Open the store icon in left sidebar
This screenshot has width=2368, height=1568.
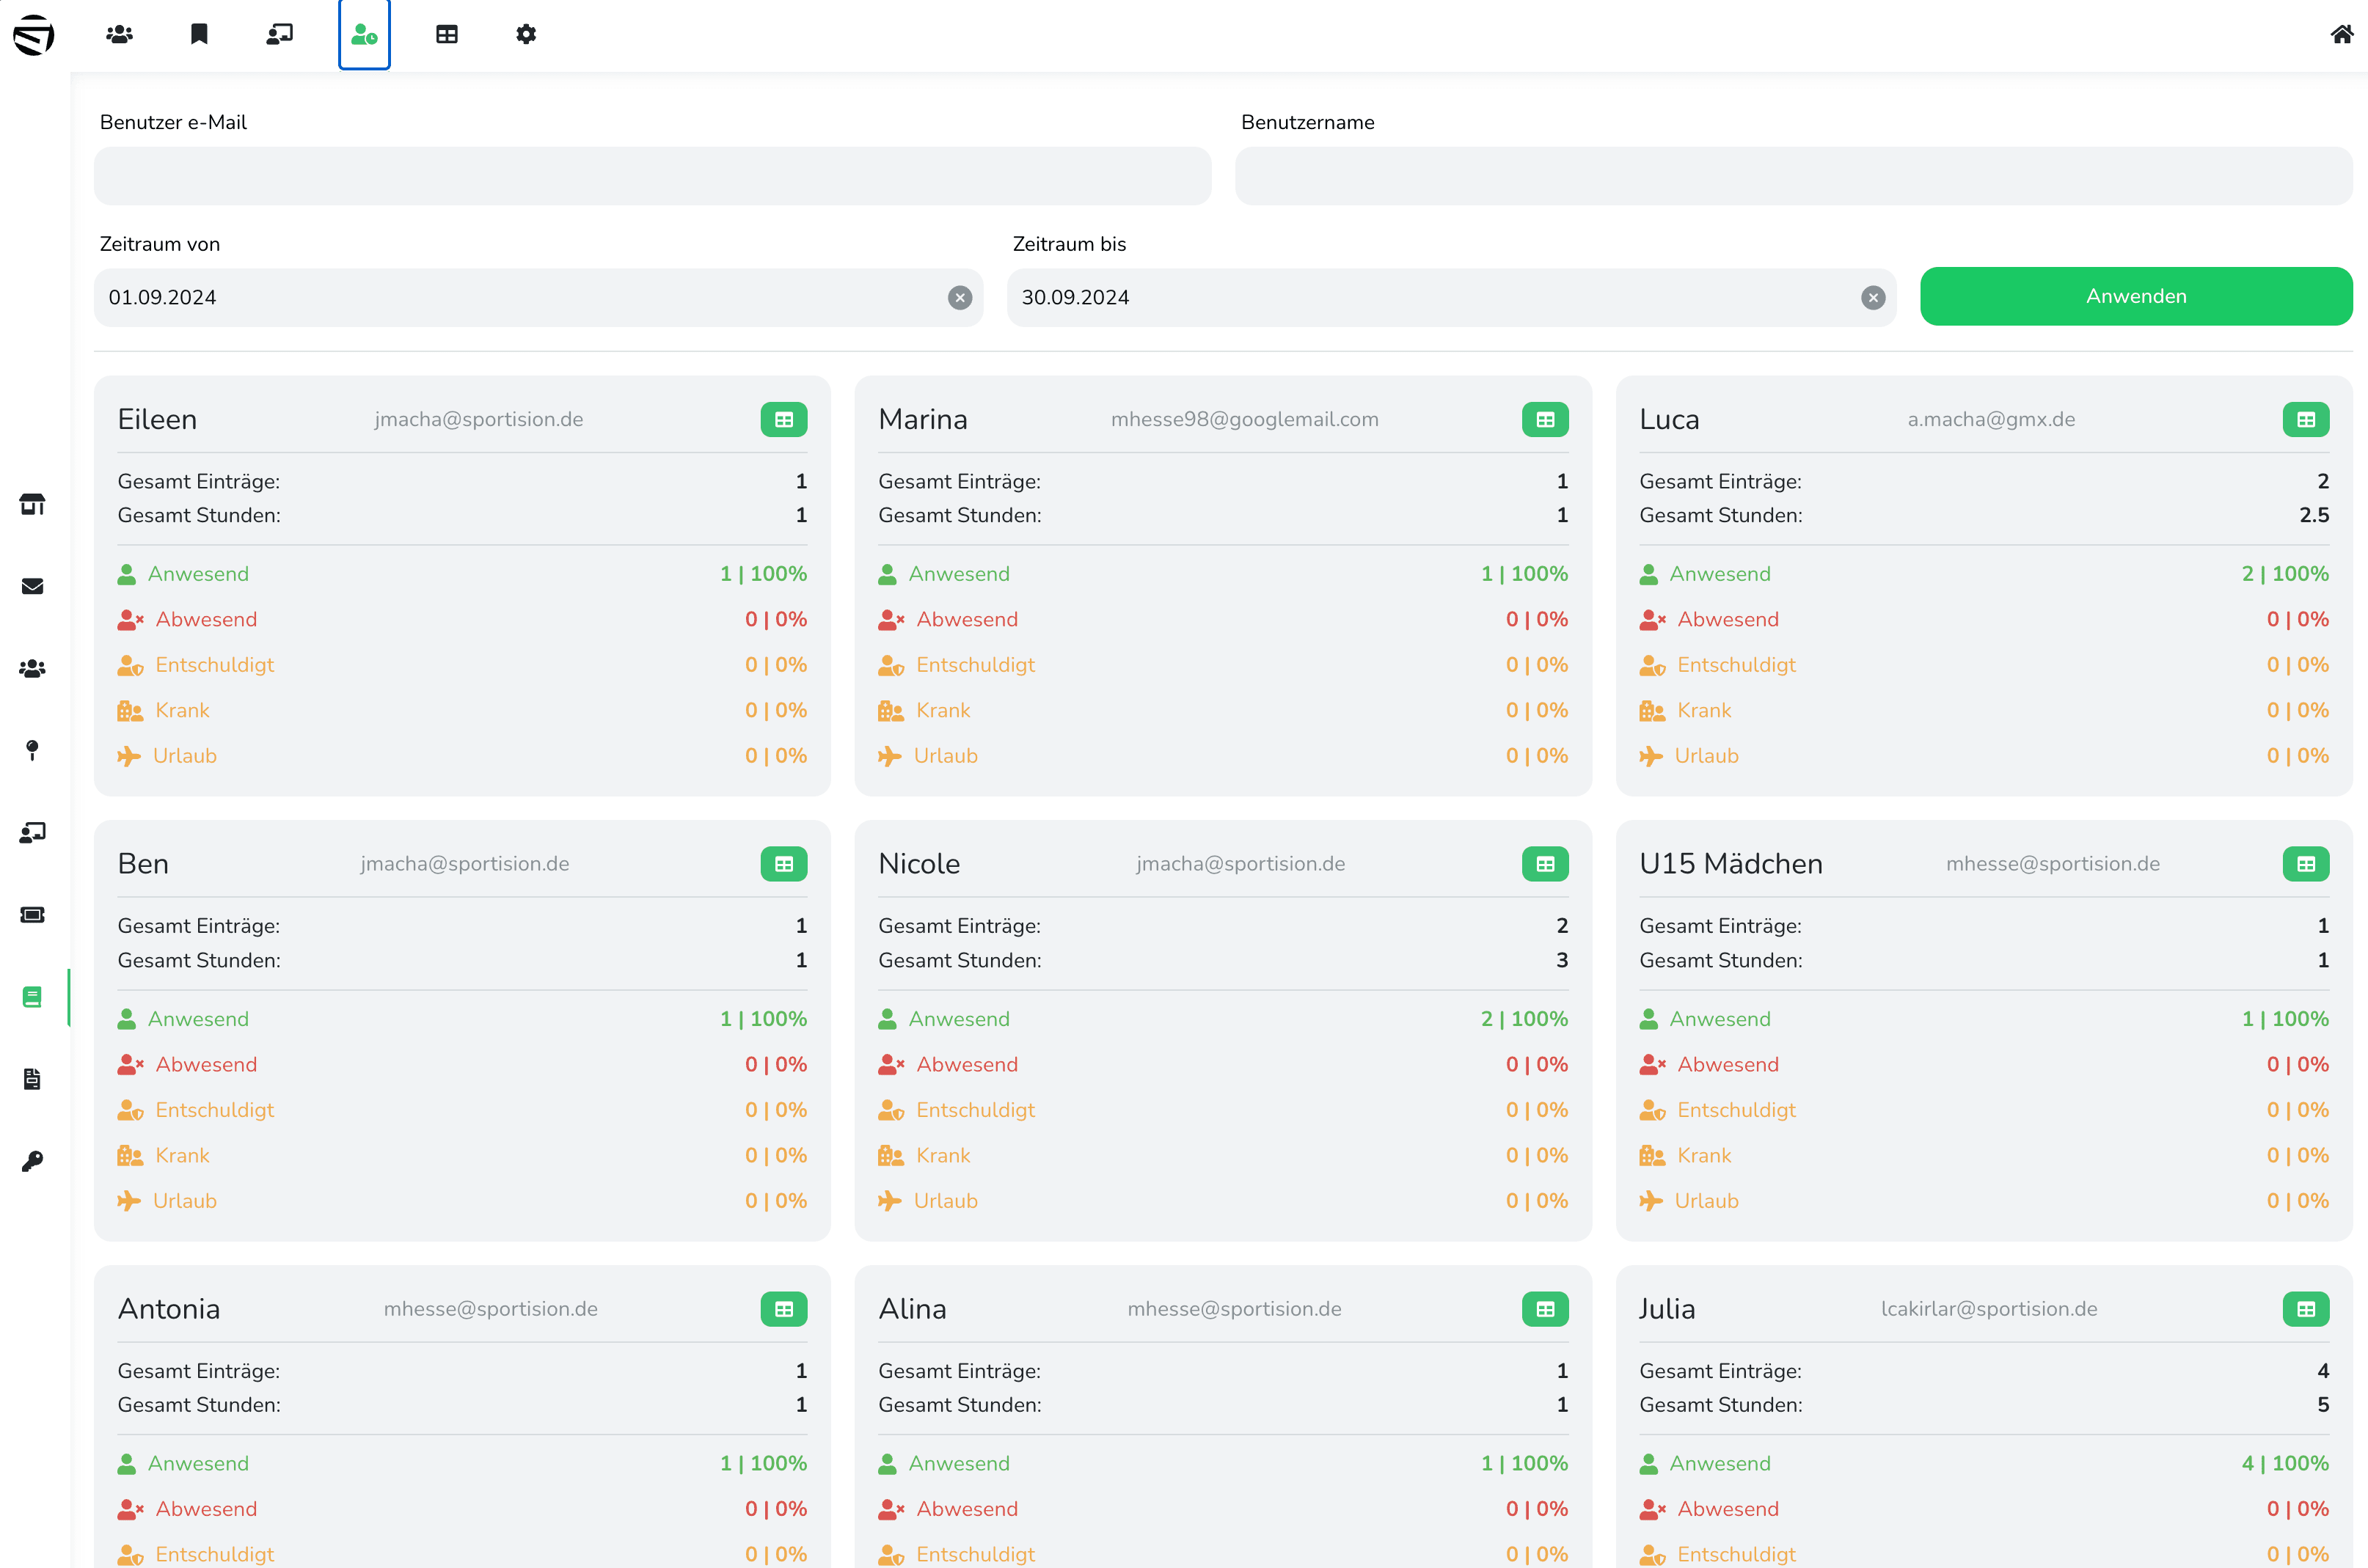click(33, 504)
